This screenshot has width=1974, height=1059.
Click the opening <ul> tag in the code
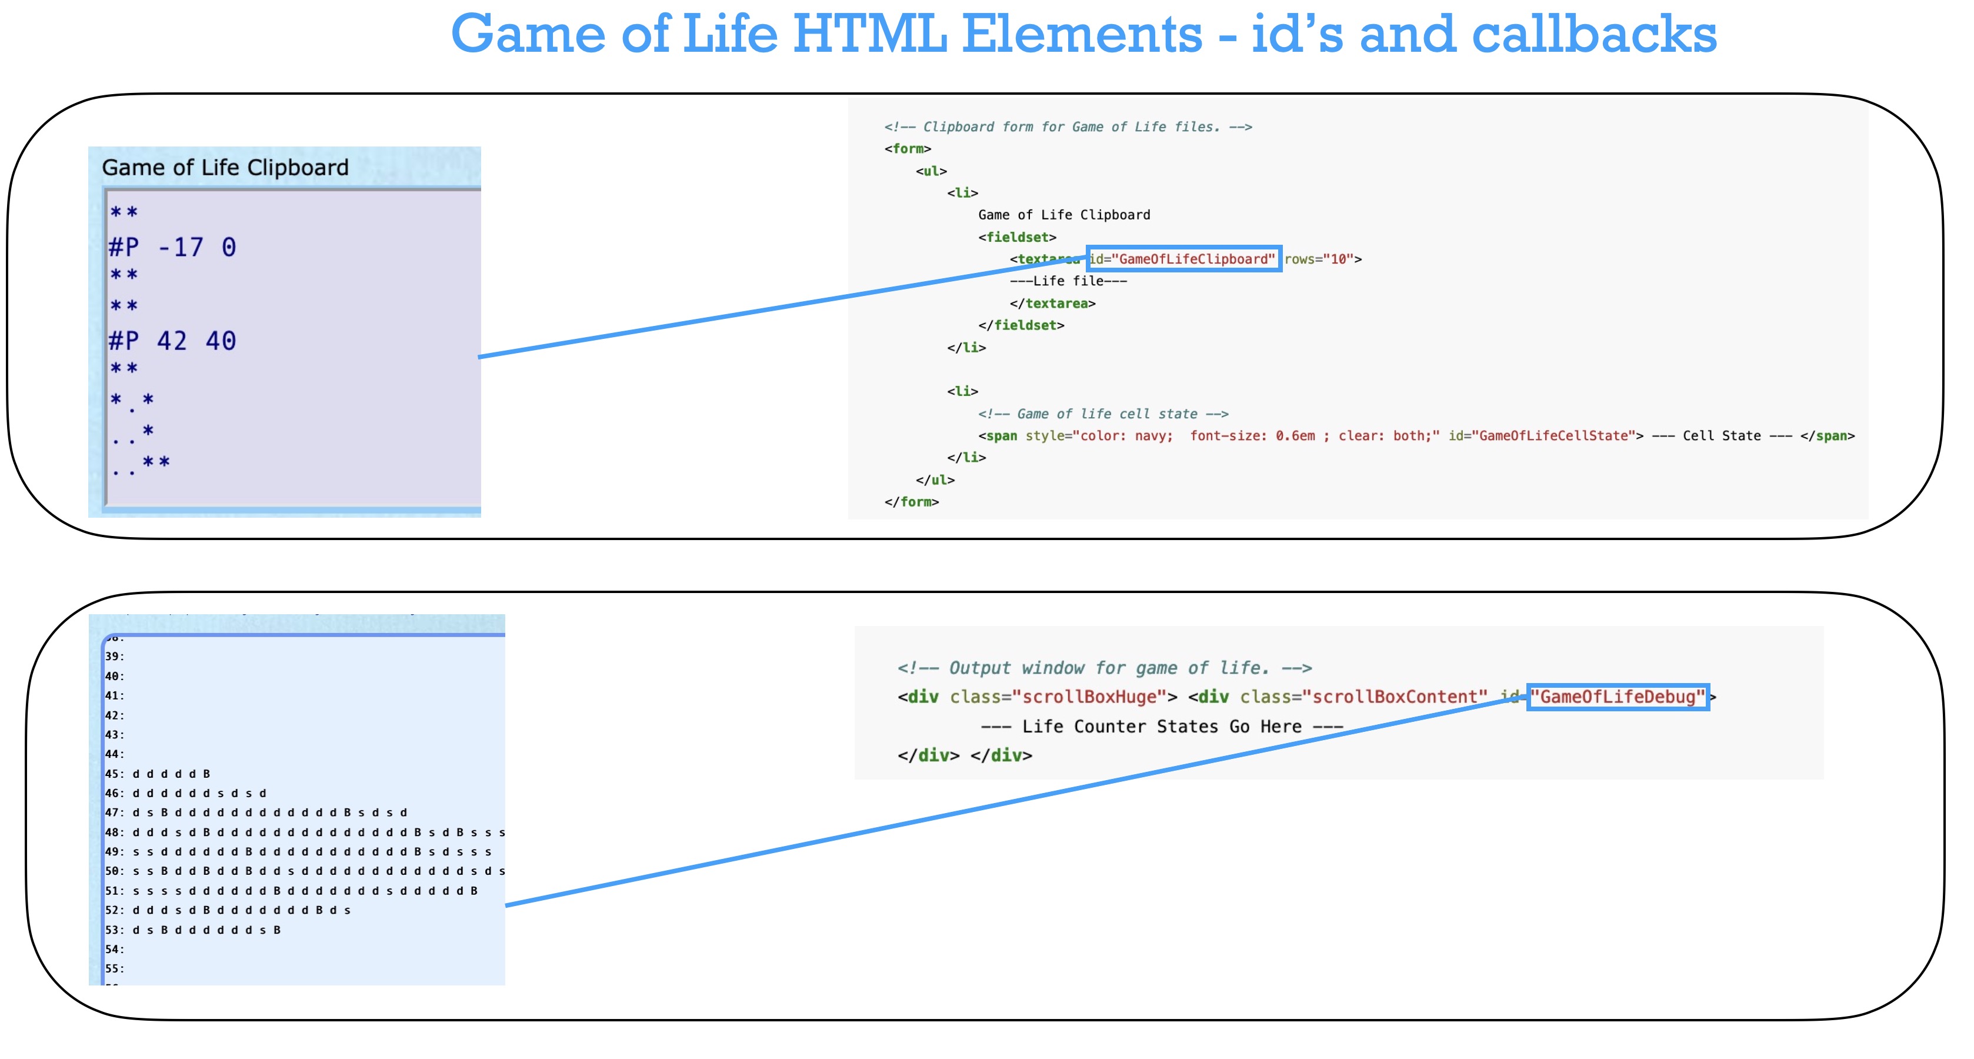(931, 171)
